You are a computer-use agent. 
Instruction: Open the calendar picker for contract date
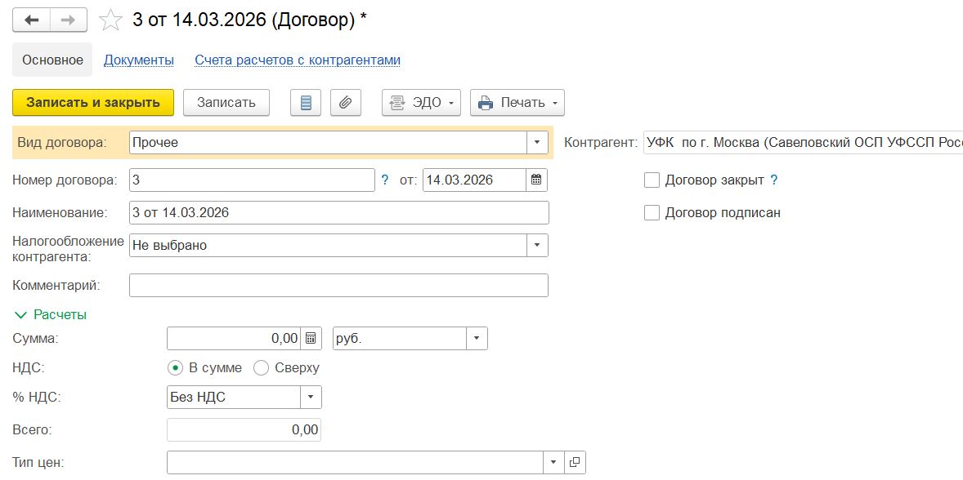pyautogui.click(x=536, y=180)
